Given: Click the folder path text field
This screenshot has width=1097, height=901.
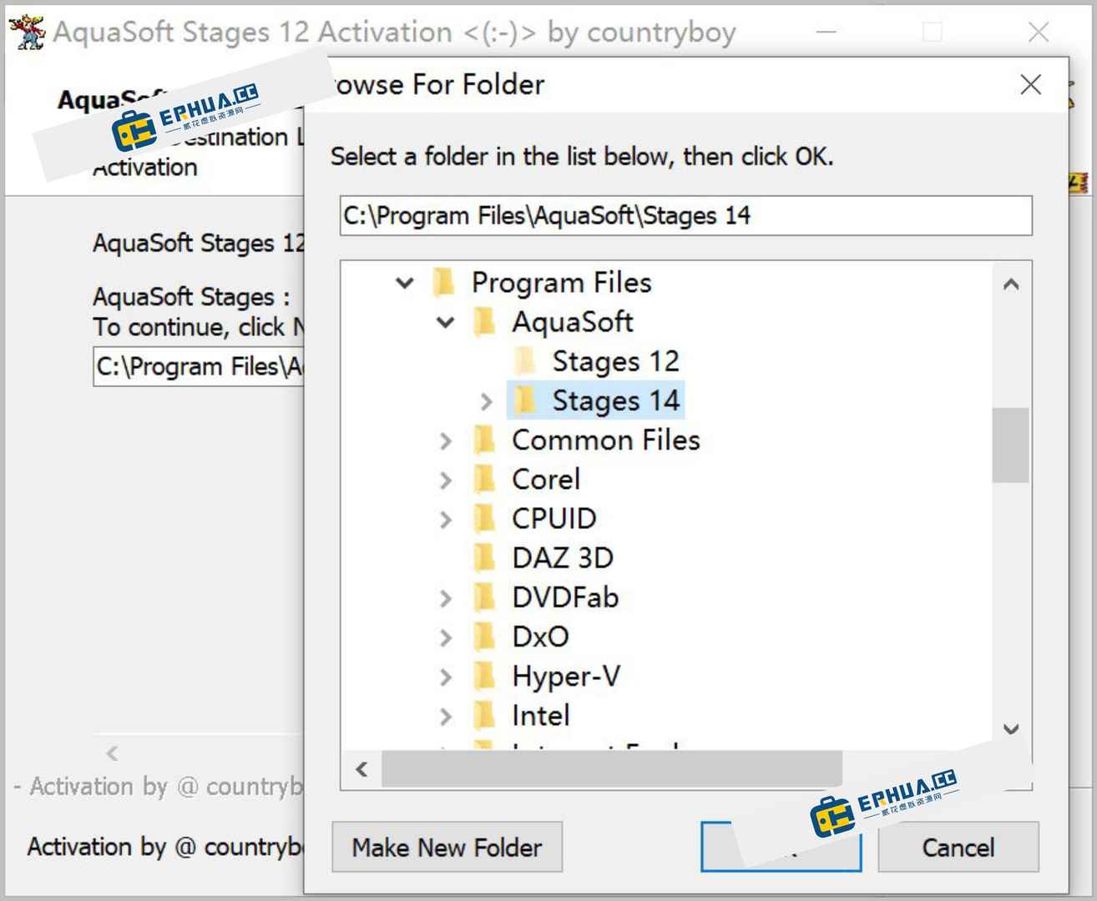Looking at the screenshot, I should point(685,216).
